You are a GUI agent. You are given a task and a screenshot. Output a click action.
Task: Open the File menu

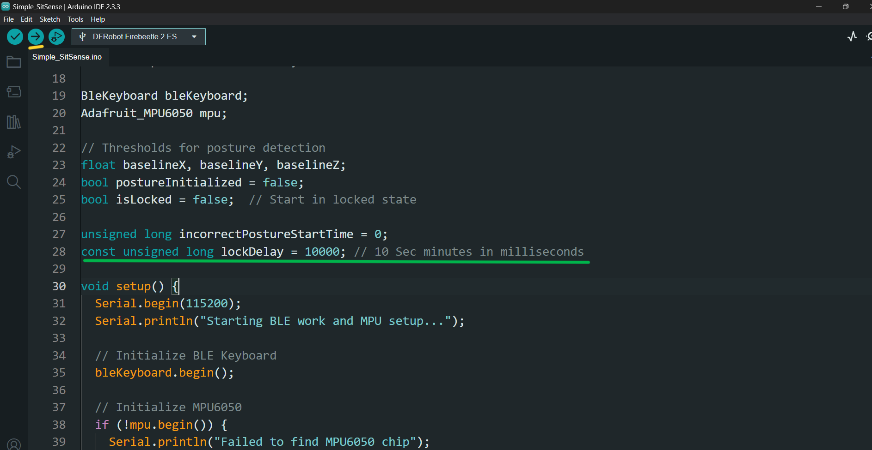coord(8,19)
